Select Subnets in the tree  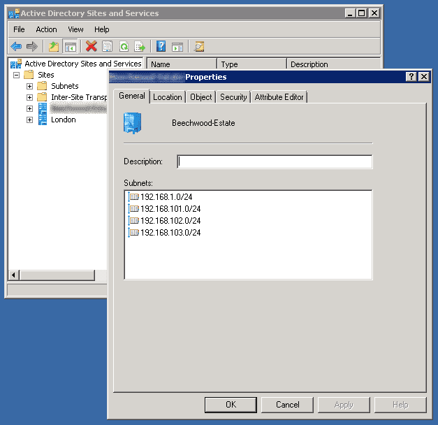pyautogui.click(x=65, y=86)
